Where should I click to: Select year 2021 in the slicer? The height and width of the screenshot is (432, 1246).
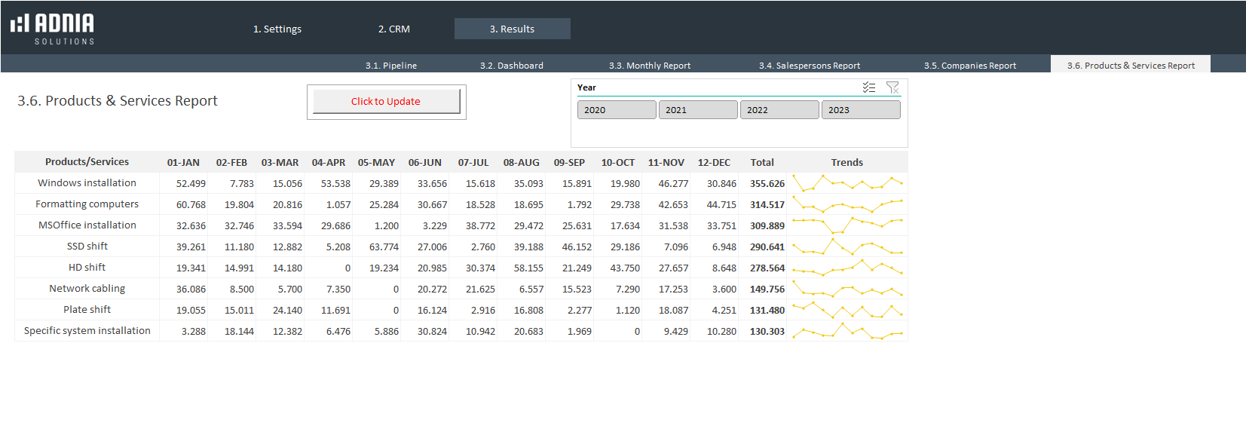697,110
